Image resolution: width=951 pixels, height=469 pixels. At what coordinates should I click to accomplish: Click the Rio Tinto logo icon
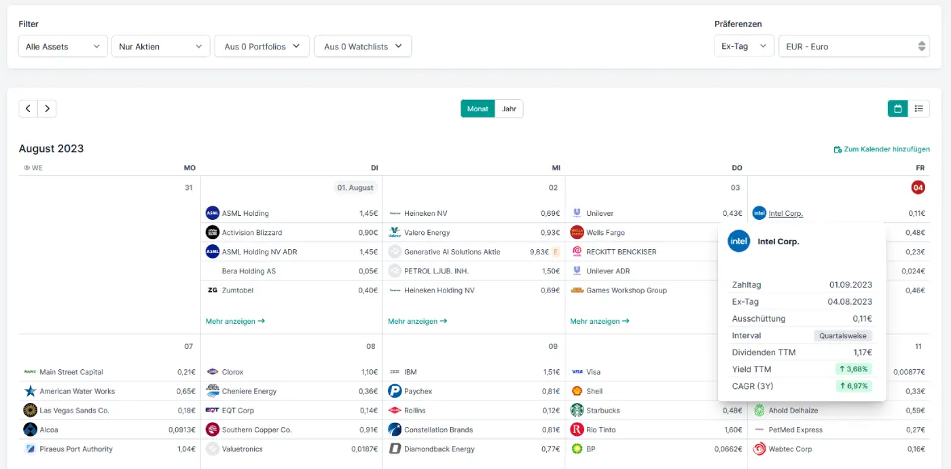pyautogui.click(x=579, y=429)
